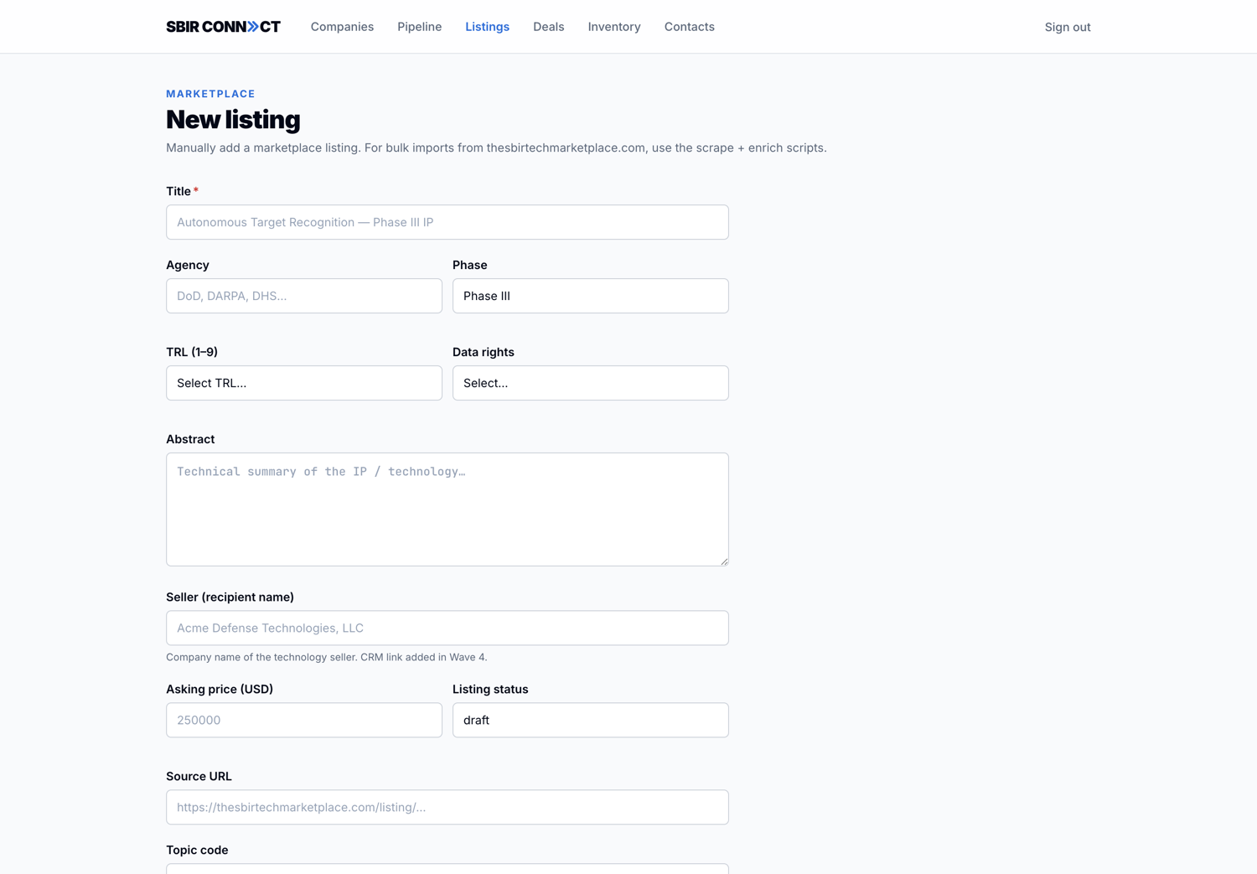Click the New listing heading
Screen dimensions: 1257x874
[233, 120]
